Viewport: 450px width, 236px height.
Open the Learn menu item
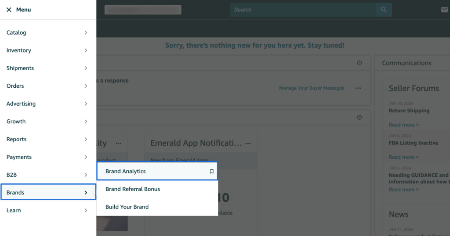(x=48, y=210)
